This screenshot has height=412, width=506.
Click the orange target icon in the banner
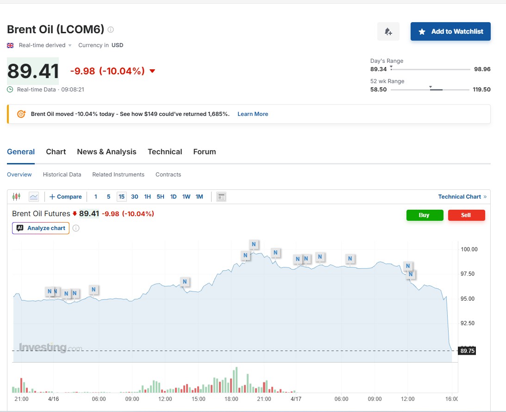(x=21, y=114)
